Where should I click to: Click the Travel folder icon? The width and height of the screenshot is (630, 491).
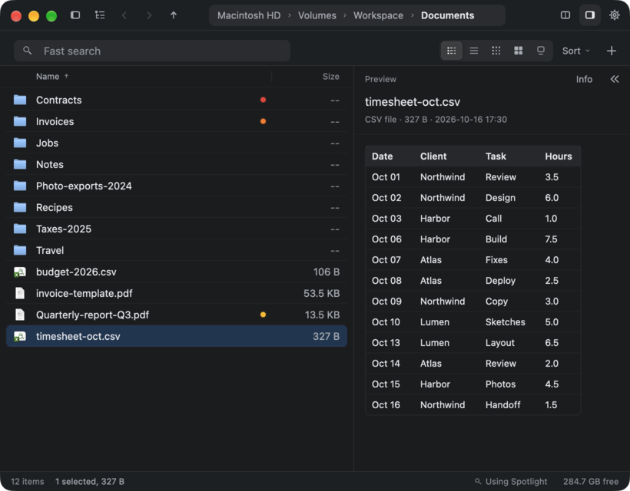pos(20,250)
